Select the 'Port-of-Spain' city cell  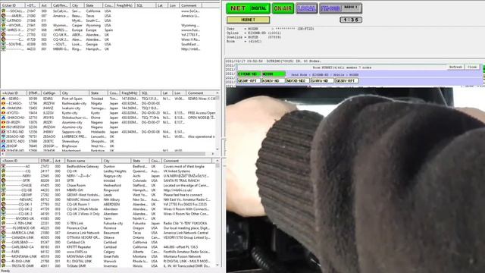pyautogui.click(x=72, y=99)
